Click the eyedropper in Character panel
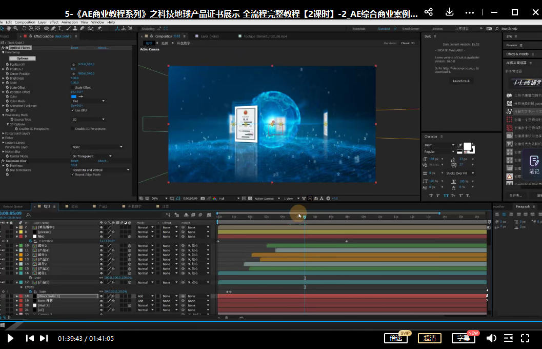This screenshot has height=349, width=542. tap(460, 146)
